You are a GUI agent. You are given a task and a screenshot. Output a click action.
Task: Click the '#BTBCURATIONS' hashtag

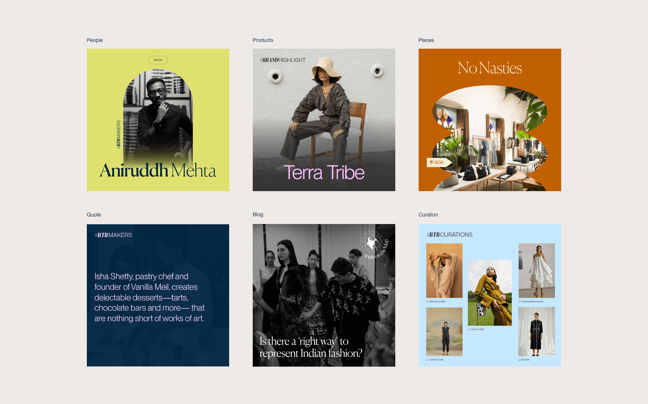449,235
